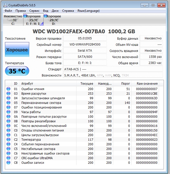Click status orb for attribute 01 Ошибки чтения

pyautogui.click(x=8, y=89)
